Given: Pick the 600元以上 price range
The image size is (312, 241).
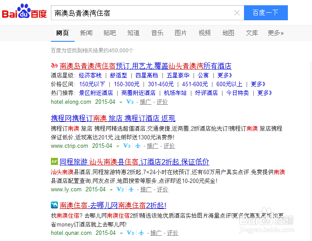Looking at the screenshot, I should (229, 84).
